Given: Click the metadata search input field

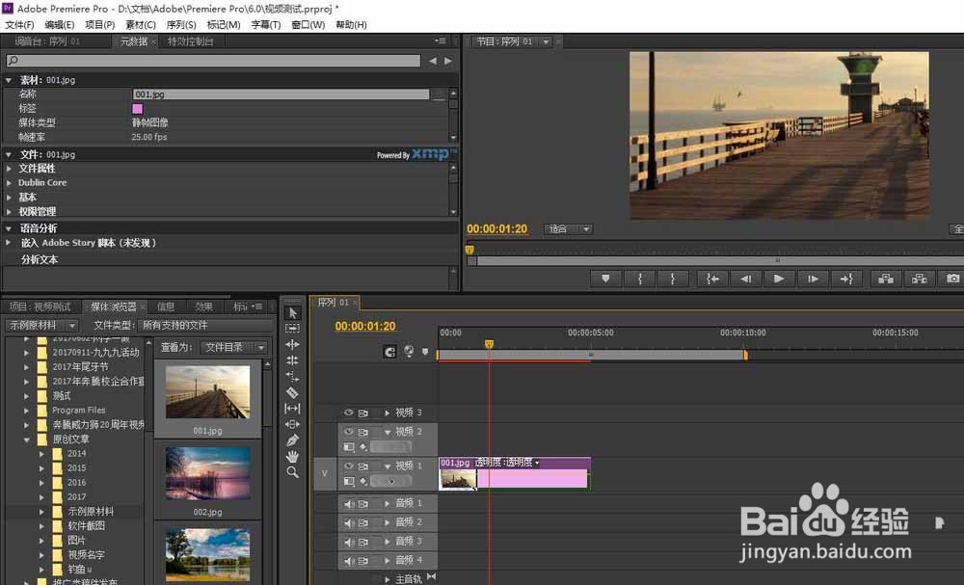Looking at the screenshot, I should coord(213,61).
